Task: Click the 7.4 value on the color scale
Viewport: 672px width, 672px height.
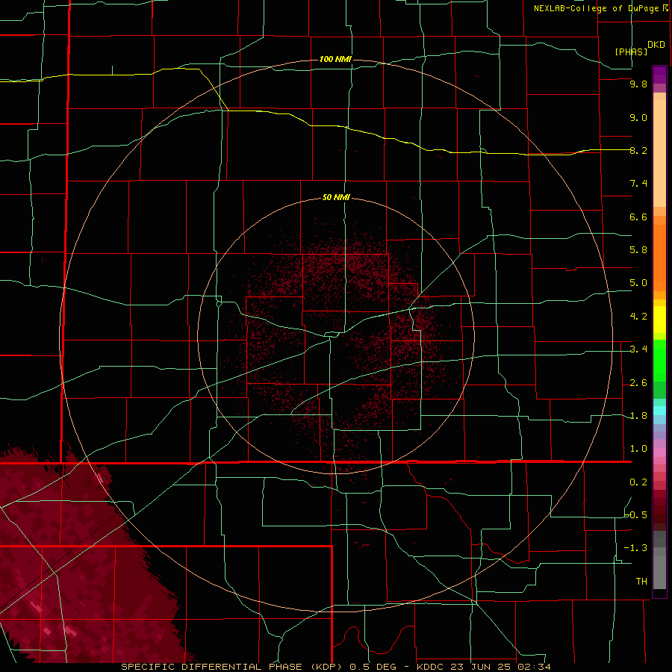Action: pos(638,184)
